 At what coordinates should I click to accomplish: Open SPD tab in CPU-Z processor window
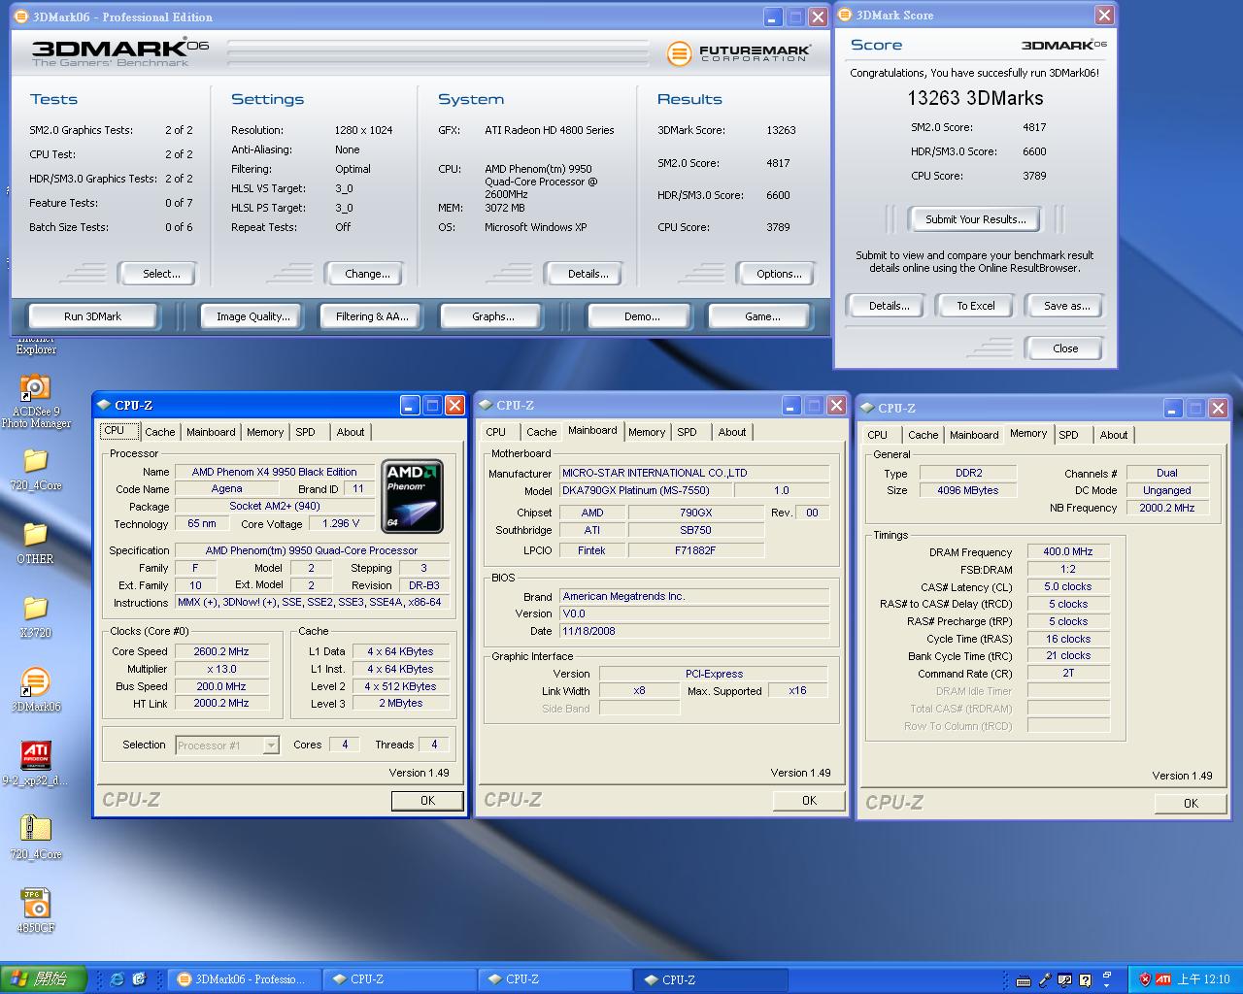tap(305, 432)
